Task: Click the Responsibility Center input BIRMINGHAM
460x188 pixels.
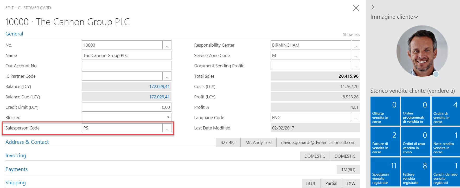Action: (x=311, y=45)
